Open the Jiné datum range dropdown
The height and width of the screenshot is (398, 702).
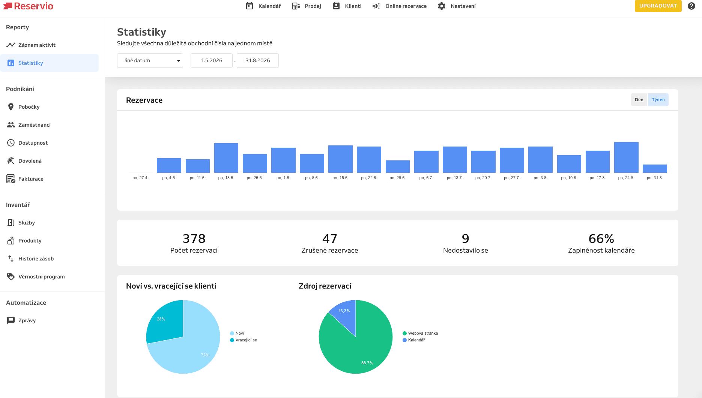click(x=150, y=60)
